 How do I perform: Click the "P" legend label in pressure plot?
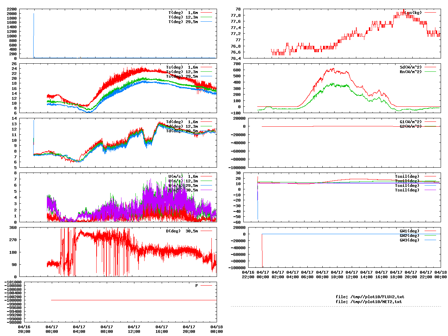coord(197,286)
